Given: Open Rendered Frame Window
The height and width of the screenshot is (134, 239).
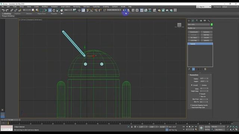Looking at the screenshot, I should coord(163,10).
